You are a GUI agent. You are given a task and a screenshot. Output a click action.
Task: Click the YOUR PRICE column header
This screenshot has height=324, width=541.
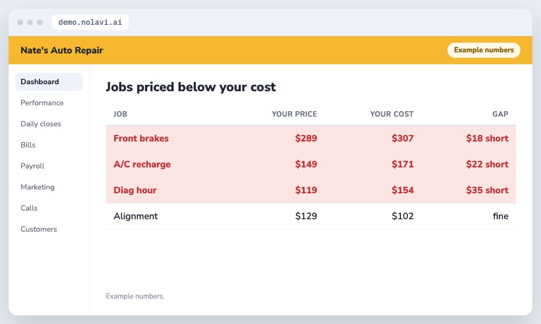(294, 114)
